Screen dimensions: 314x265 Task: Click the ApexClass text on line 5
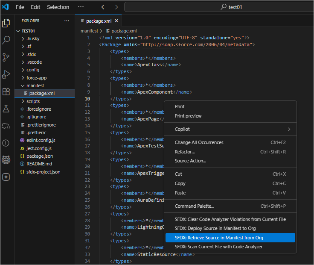click(x=149, y=65)
